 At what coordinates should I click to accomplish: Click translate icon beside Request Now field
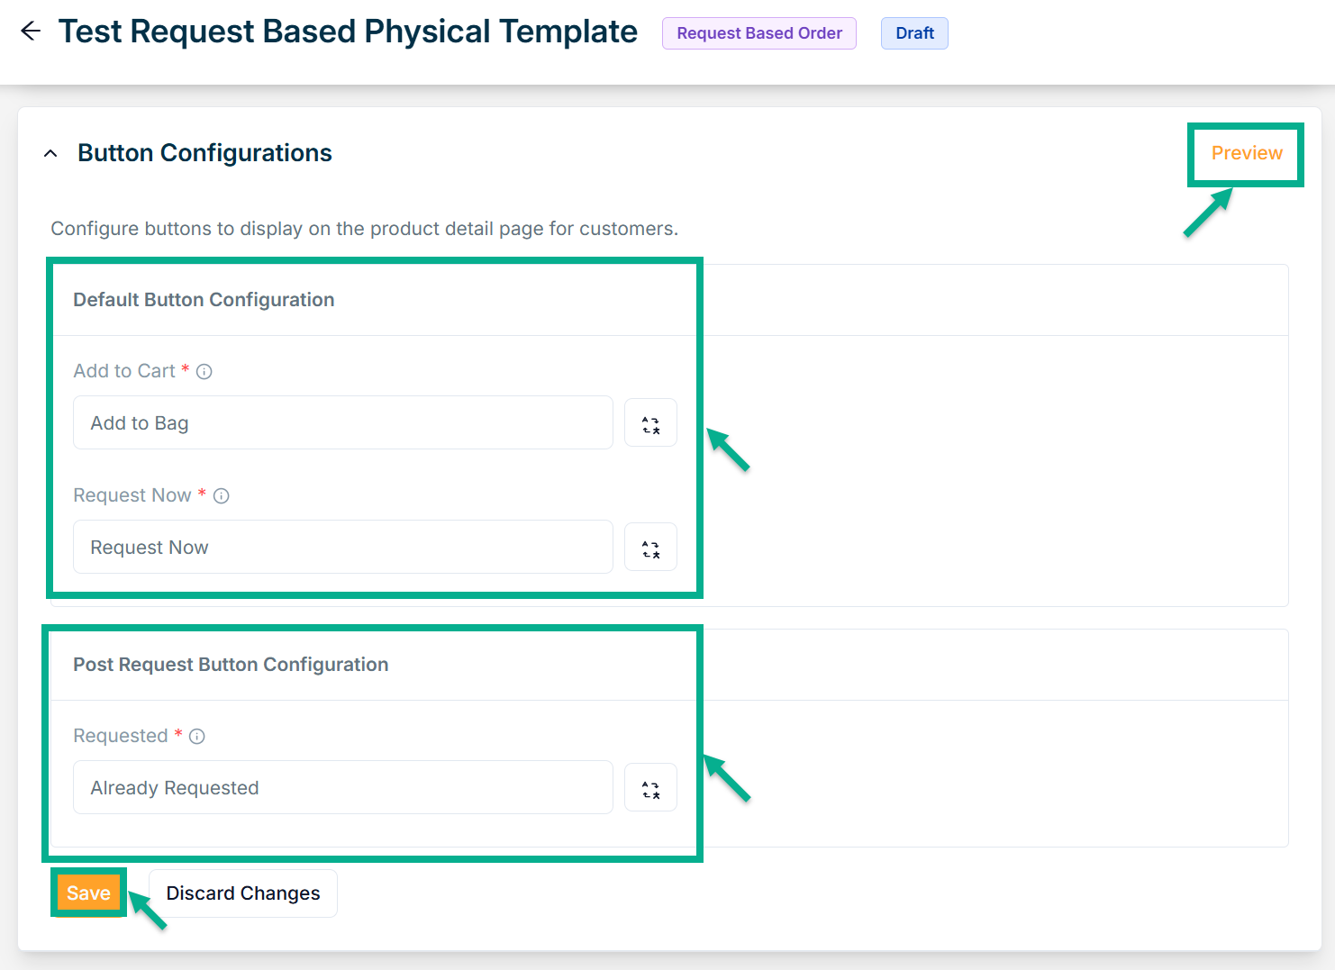(x=650, y=548)
